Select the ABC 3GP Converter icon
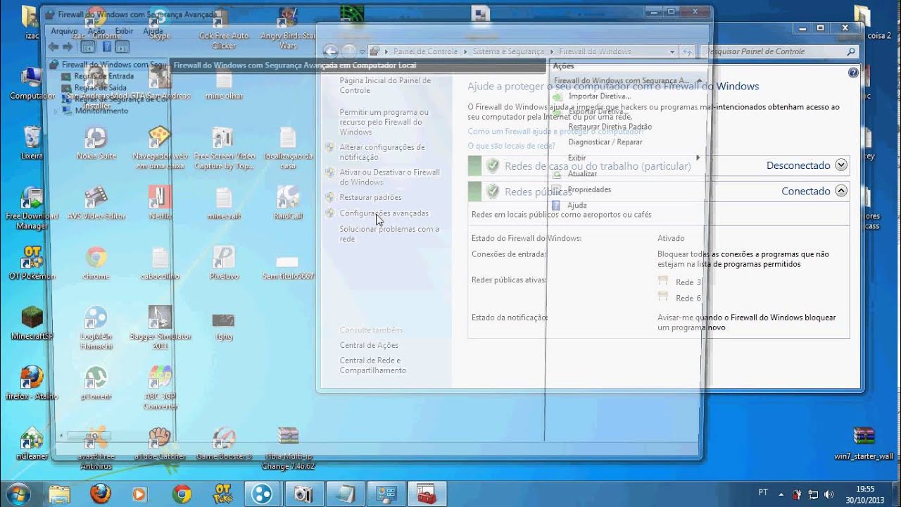 tap(160, 387)
